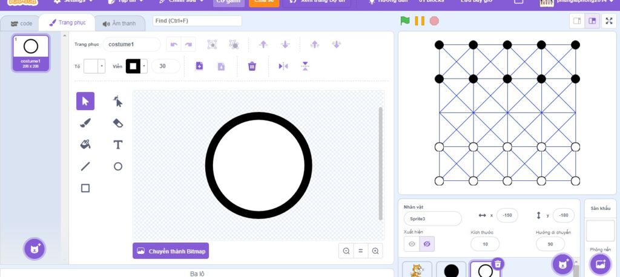Select the Fill bucket tool

(85, 145)
